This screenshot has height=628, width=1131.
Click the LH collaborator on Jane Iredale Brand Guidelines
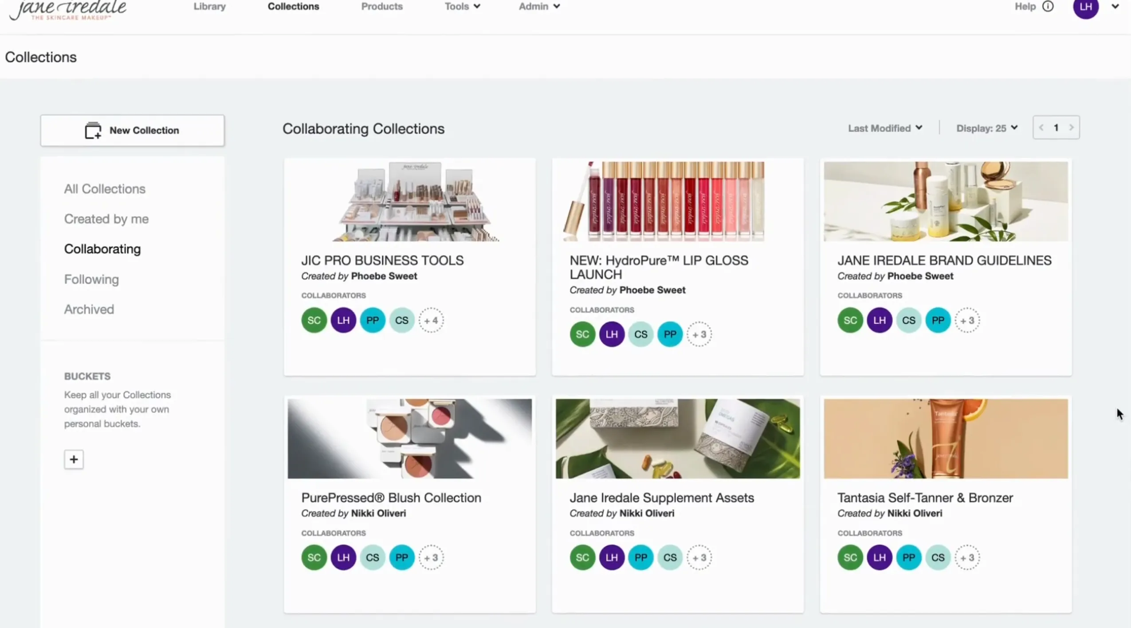[x=880, y=320]
